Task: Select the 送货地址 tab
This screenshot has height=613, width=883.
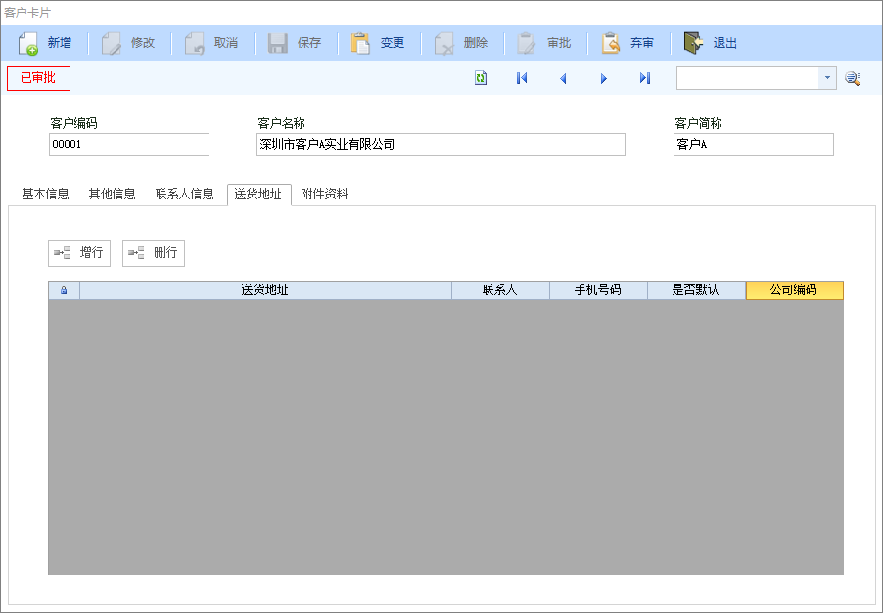Action: tap(259, 195)
